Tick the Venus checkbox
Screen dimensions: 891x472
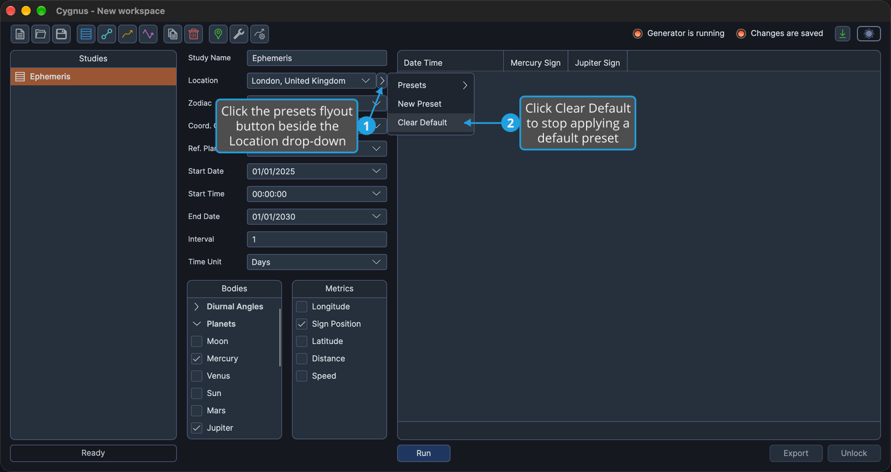point(197,376)
